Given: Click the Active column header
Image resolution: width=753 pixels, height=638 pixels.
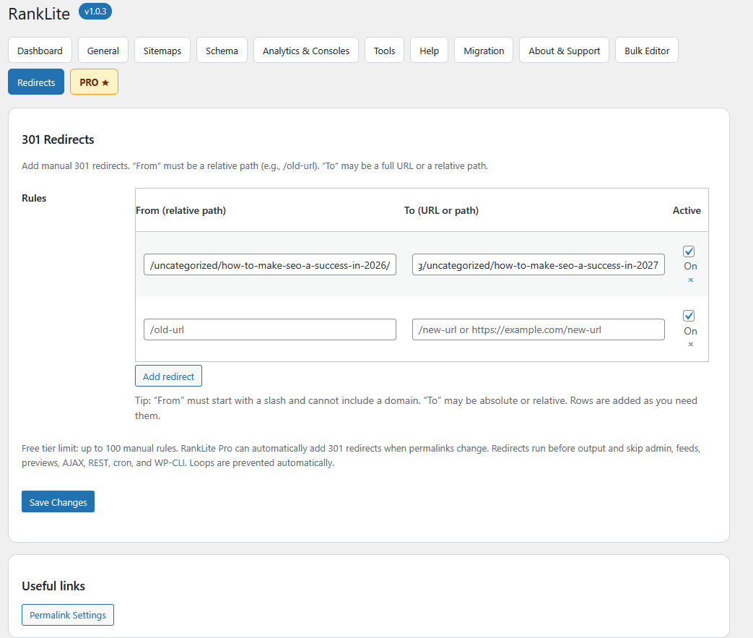Looking at the screenshot, I should (687, 210).
